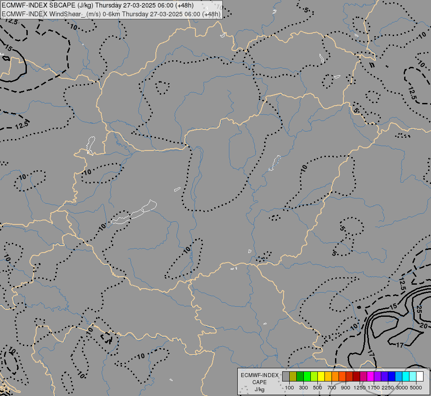This screenshot has height=396, width=431.
Task: Select the dark green legend swatch
Action: coord(300,377)
